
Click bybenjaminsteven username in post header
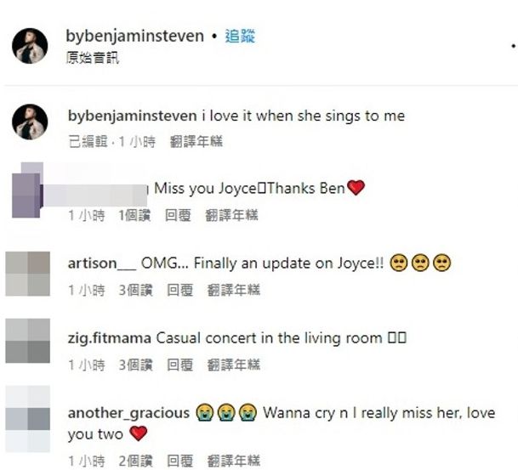coord(134,36)
